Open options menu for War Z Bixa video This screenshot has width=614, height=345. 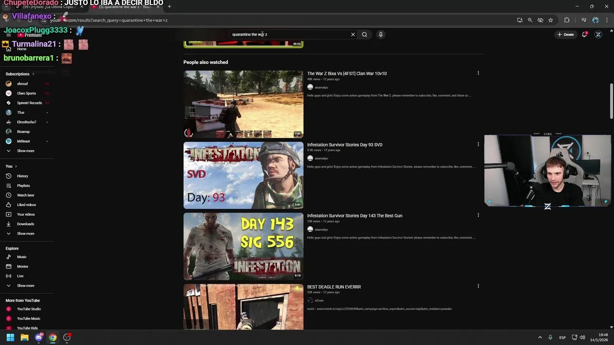point(478,73)
